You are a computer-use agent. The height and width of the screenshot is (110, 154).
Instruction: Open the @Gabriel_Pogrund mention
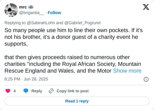click(82, 23)
